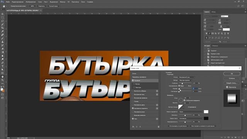Toggle strikethrough in Character panel

point(228,34)
